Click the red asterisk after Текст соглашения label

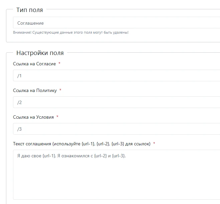154,143
